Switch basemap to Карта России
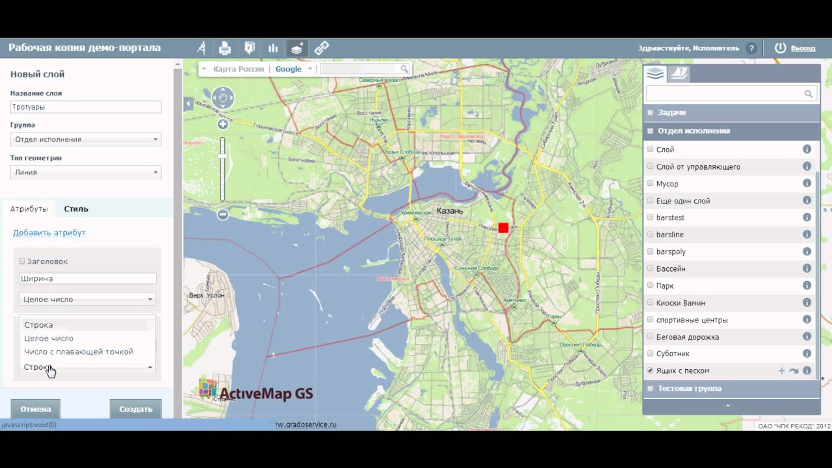This screenshot has height=468, width=832. click(239, 69)
